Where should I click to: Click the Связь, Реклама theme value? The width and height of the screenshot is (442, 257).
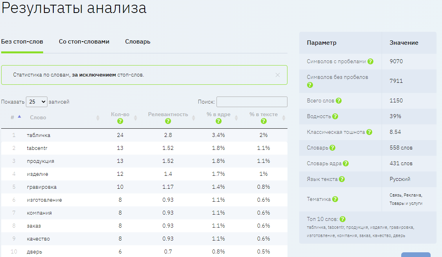[x=406, y=199]
